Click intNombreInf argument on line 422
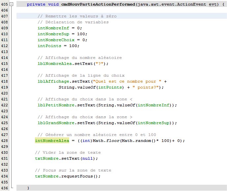The height and width of the screenshot is (191, 227). pyautogui.click(x=154, y=105)
